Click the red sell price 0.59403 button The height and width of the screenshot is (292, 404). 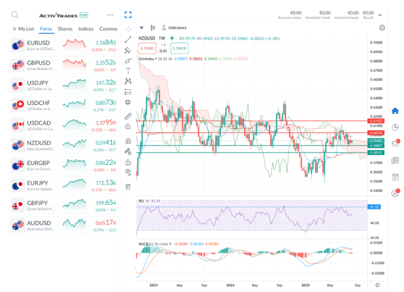tap(148, 48)
